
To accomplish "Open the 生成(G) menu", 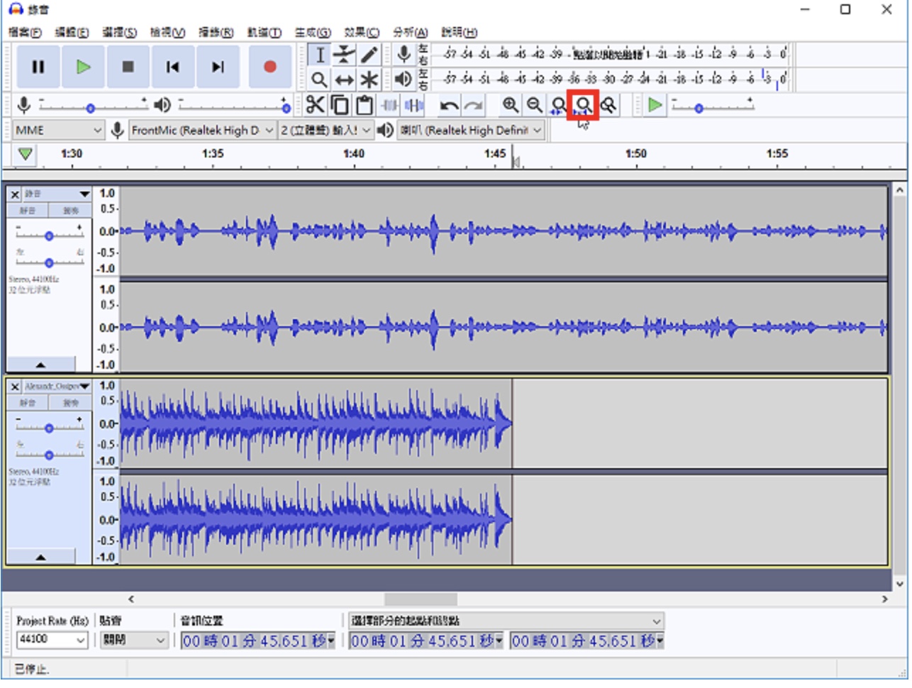I will tap(313, 33).
